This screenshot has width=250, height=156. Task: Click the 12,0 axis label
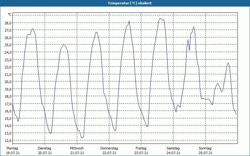click(8, 141)
